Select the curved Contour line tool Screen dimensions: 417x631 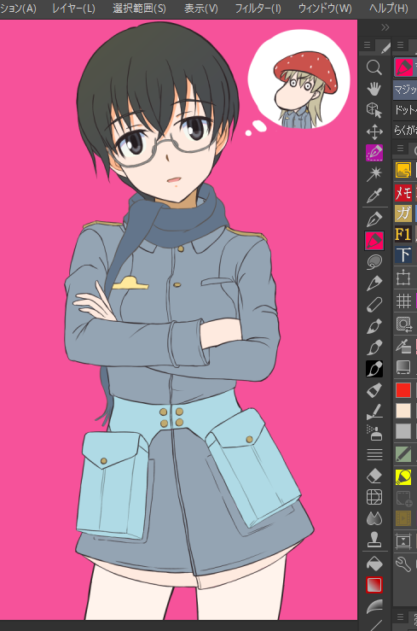(374, 606)
